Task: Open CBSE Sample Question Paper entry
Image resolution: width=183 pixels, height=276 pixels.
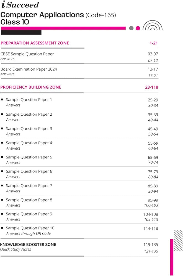Action: [27, 54]
